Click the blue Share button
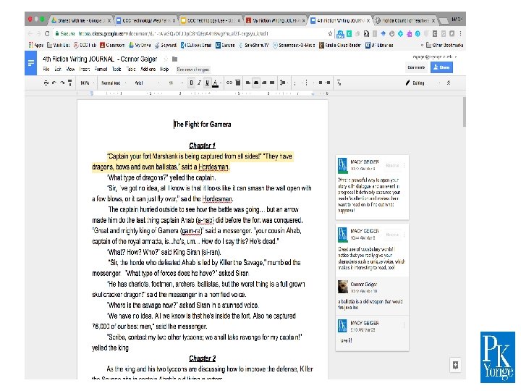 (441, 67)
